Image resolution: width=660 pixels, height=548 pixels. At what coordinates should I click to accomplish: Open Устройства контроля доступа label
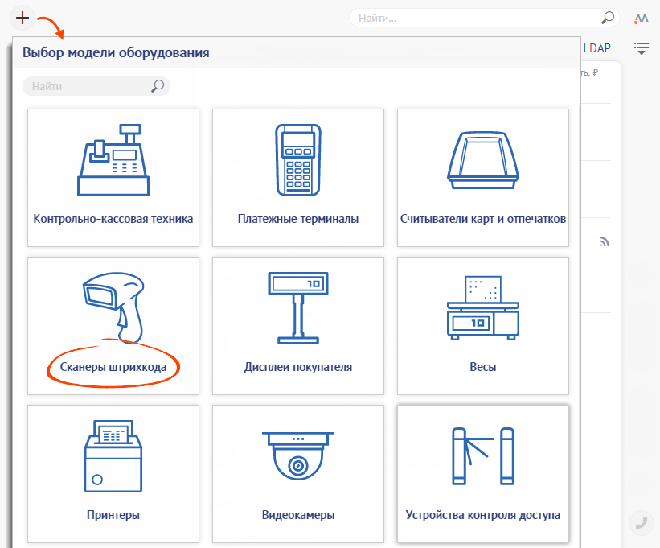click(x=483, y=515)
